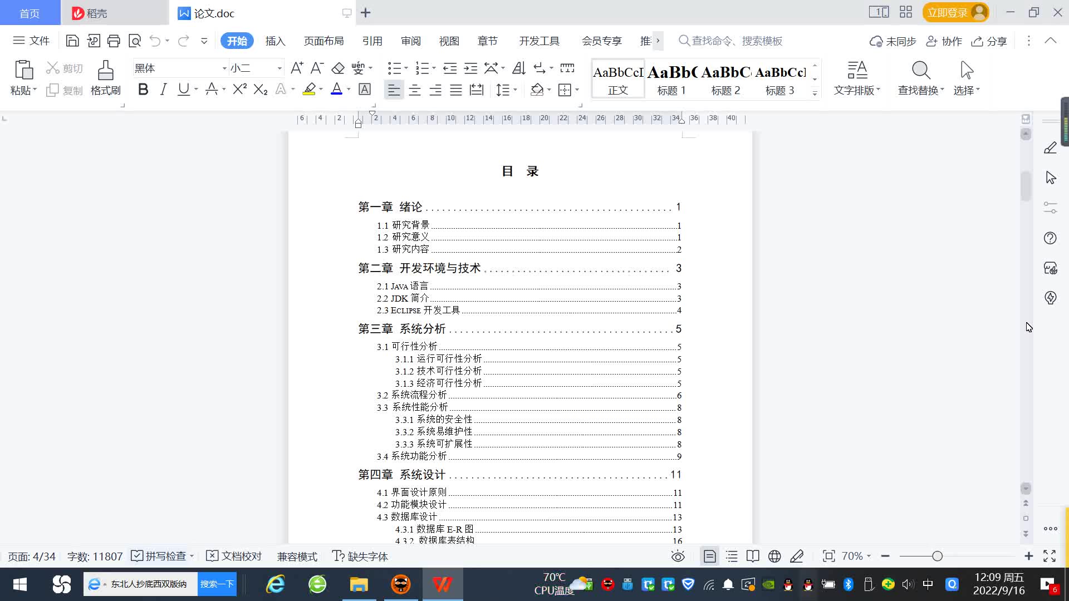The width and height of the screenshot is (1069, 601).
Task: Enter full screen icon in status bar
Action: click(x=1050, y=556)
